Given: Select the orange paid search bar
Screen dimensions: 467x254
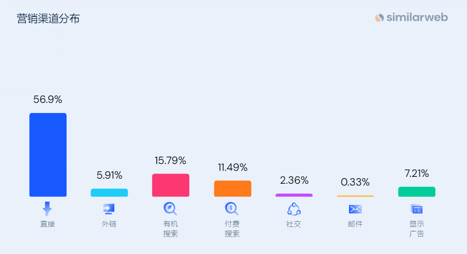Looking at the screenshot, I should (232, 188).
